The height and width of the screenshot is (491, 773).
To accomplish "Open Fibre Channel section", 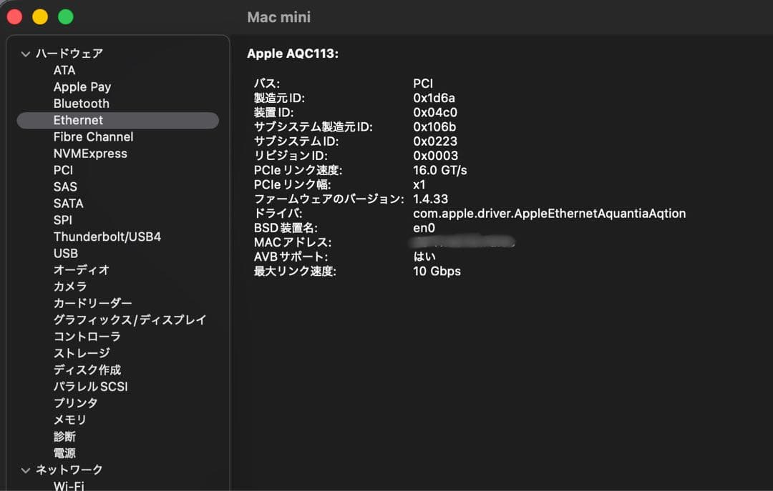I will 93,137.
